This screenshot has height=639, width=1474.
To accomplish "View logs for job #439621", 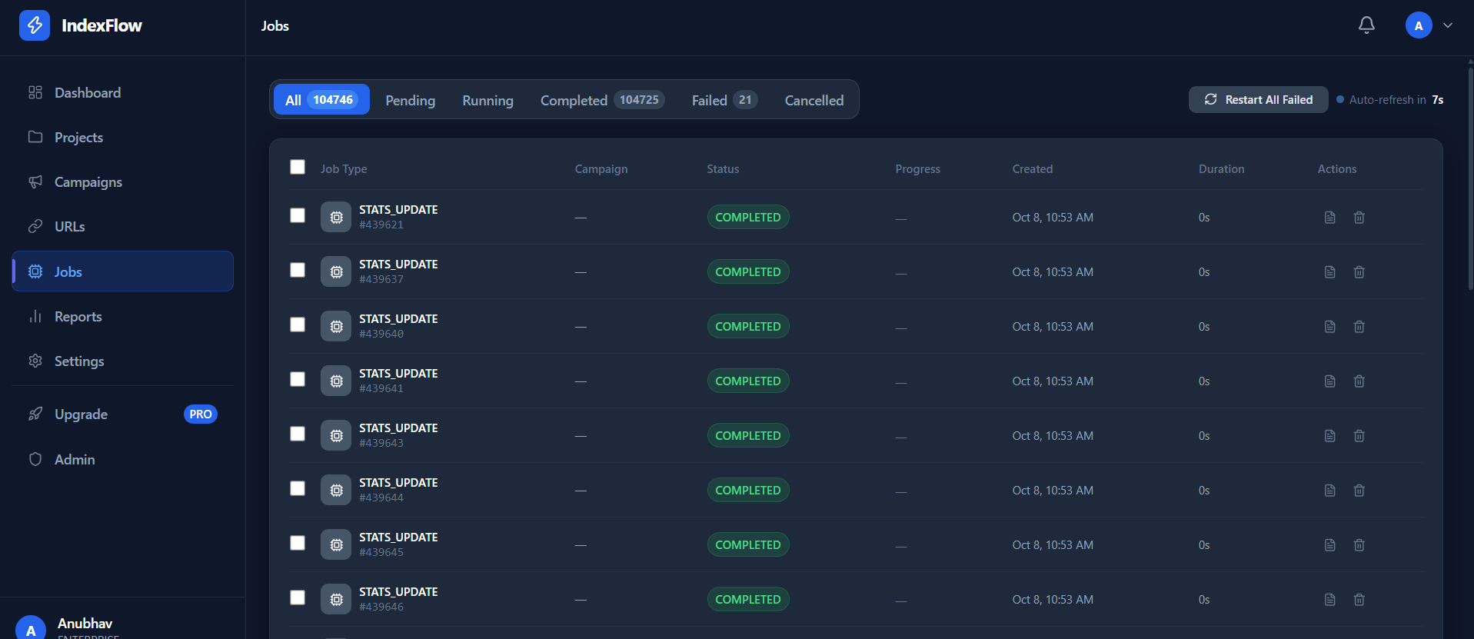I will coord(1329,218).
